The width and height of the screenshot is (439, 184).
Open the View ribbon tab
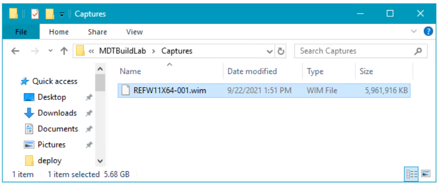pos(134,32)
